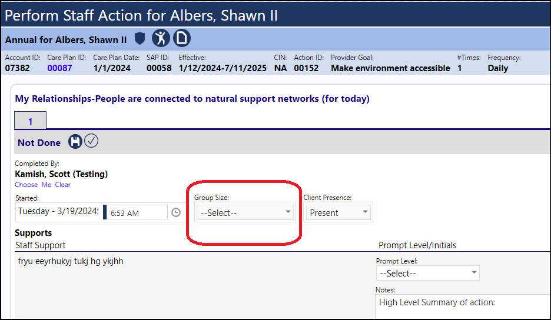Click the shield icon beside Annual title
Viewport: 551px width, 320px height.
[x=140, y=38]
